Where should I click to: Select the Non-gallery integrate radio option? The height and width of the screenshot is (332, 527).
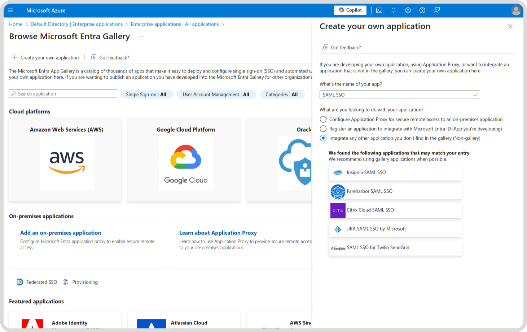click(323, 138)
